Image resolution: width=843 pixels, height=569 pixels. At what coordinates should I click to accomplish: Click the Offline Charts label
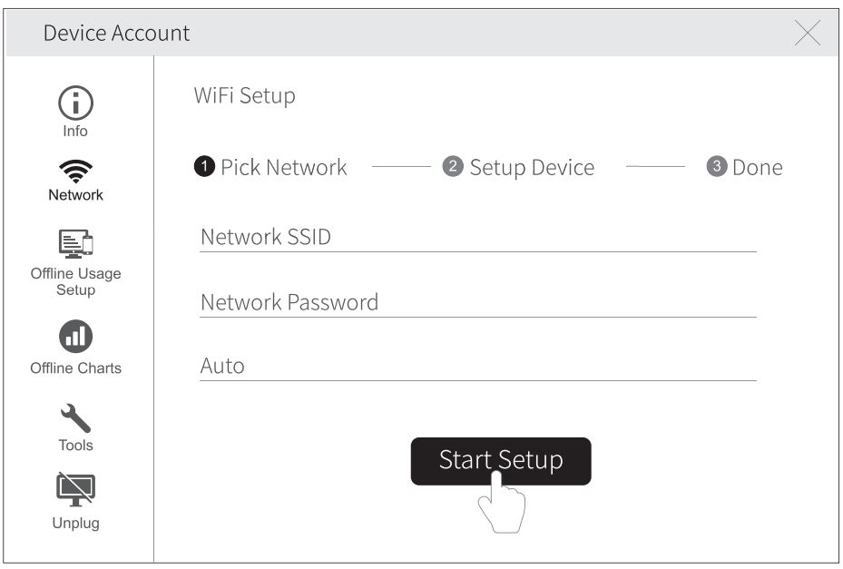tap(75, 368)
